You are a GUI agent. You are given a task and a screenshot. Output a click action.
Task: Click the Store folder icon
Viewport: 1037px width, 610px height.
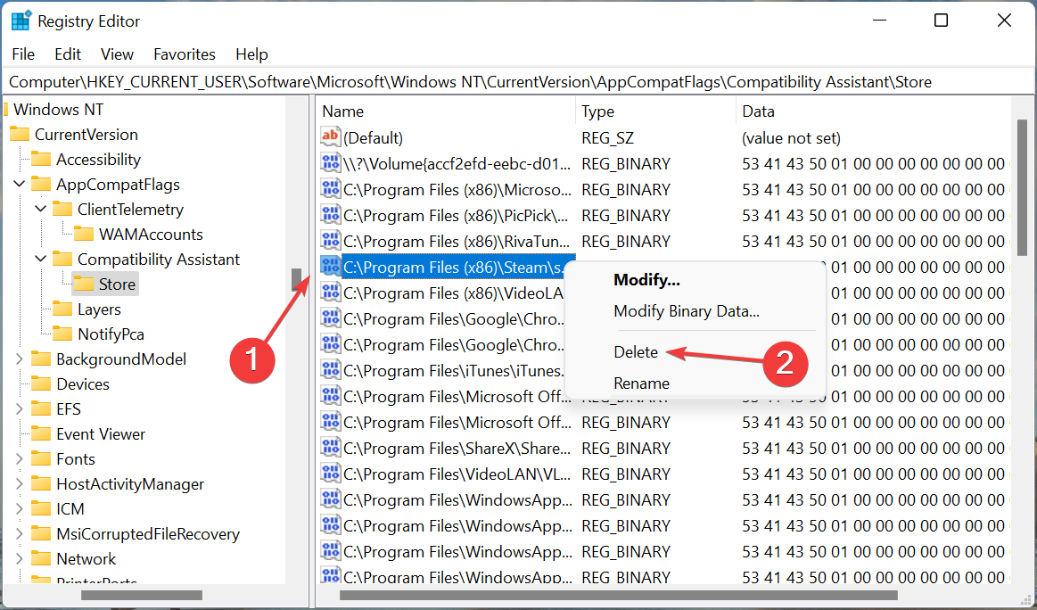tap(83, 284)
